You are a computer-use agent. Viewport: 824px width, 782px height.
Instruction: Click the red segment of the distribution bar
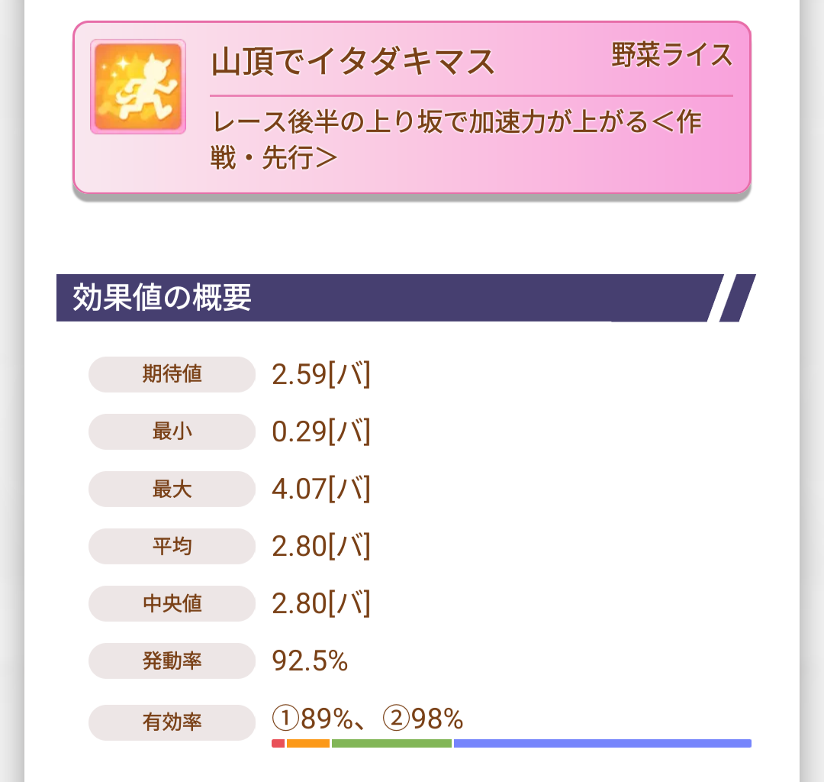point(278,743)
